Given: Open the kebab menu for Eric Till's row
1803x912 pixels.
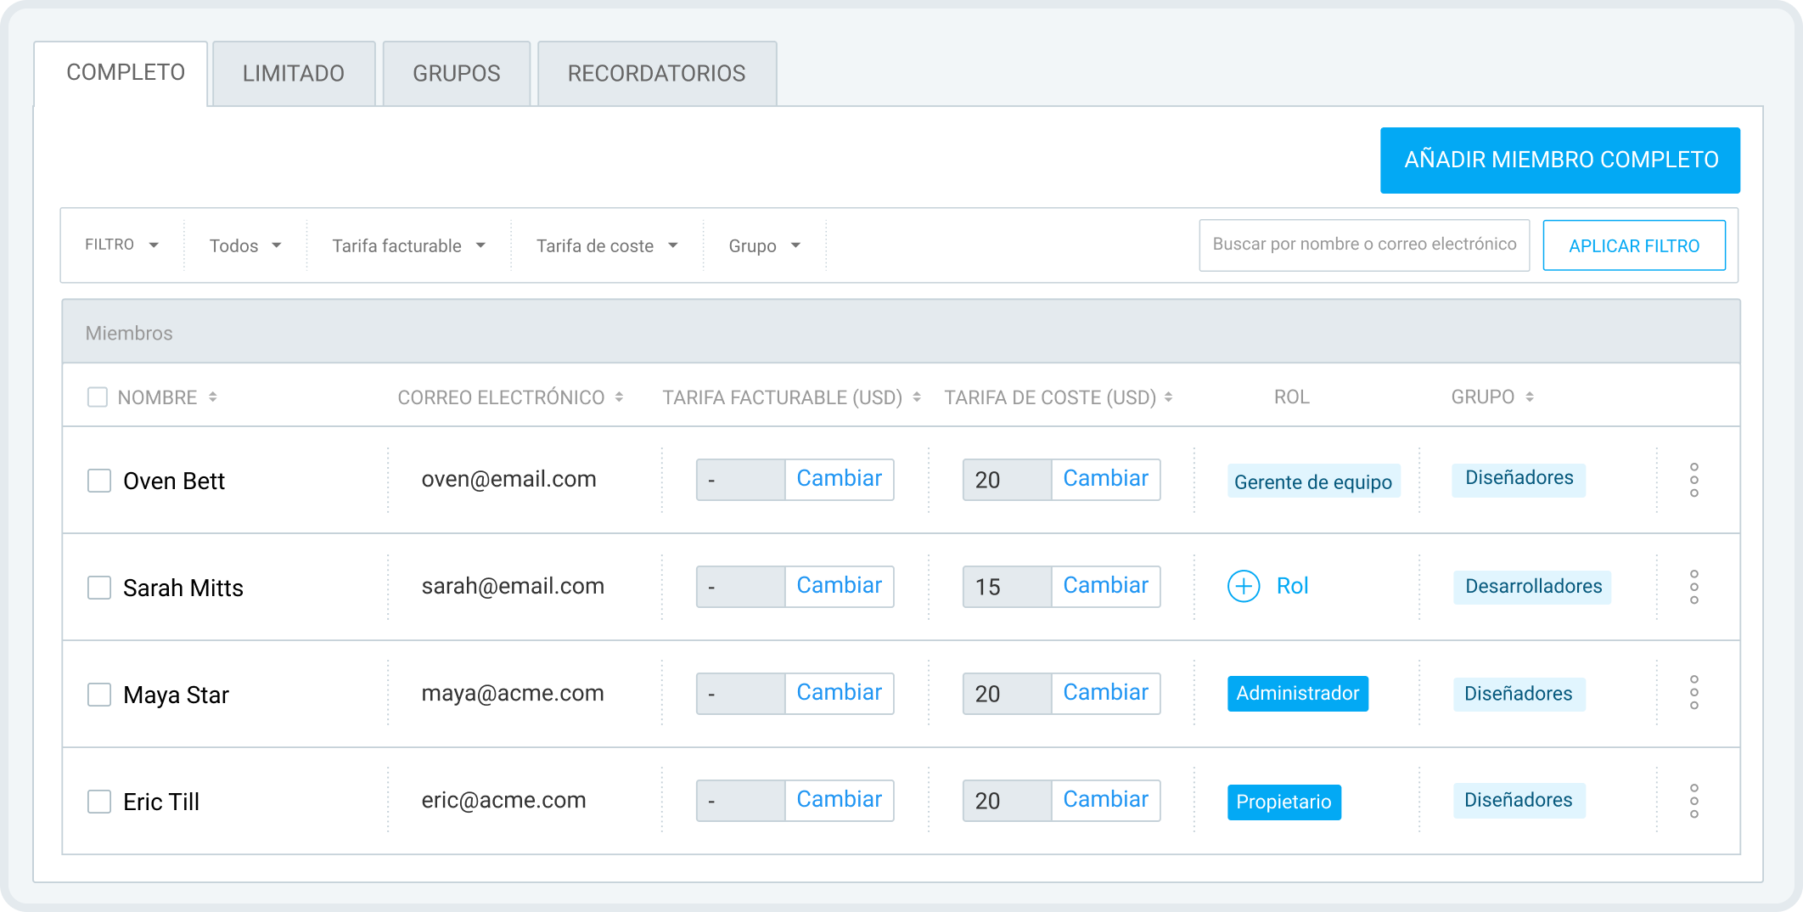Looking at the screenshot, I should (1694, 801).
